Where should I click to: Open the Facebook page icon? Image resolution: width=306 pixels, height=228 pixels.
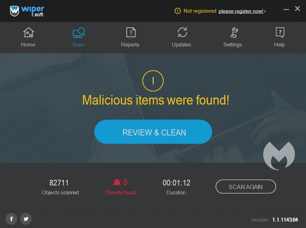pyautogui.click(x=11, y=219)
